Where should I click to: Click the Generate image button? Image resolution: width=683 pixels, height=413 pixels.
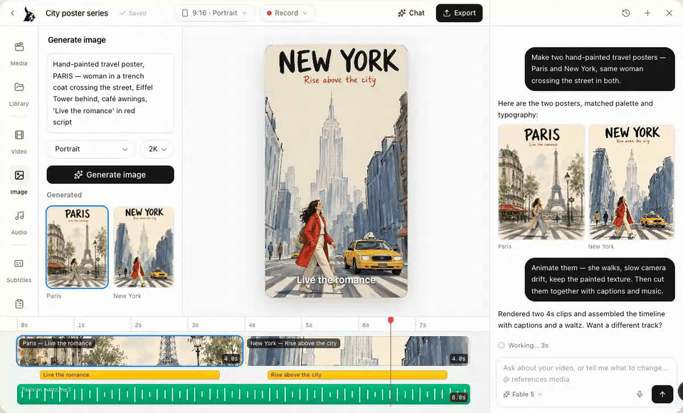click(110, 174)
